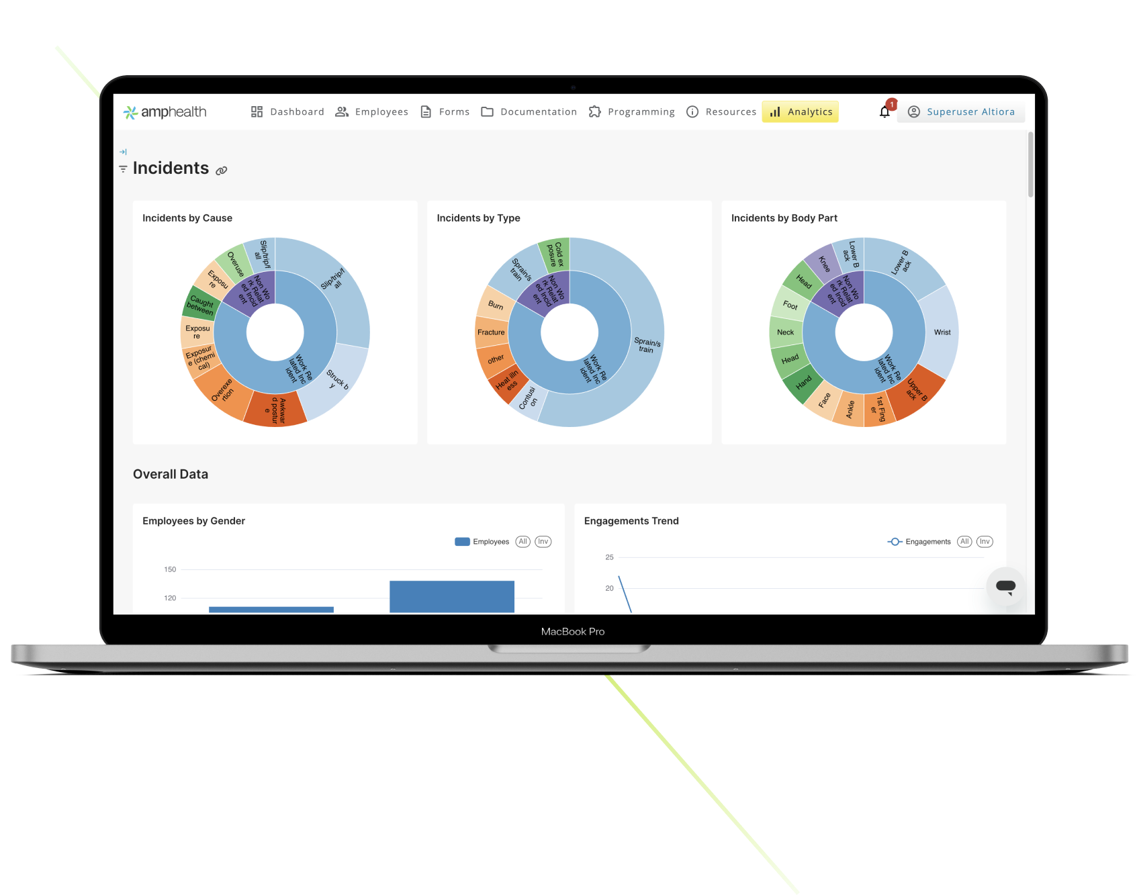The width and height of the screenshot is (1139, 895).
Task: Click the link icon beside Incidents
Action: [x=222, y=171]
